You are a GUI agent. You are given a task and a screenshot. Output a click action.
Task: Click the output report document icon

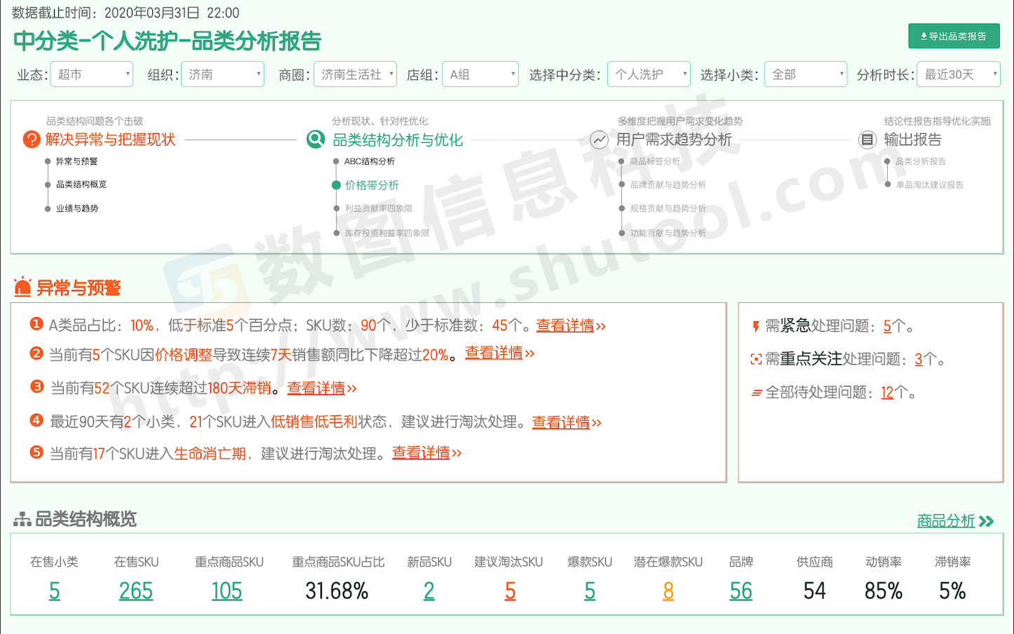[867, 140]
